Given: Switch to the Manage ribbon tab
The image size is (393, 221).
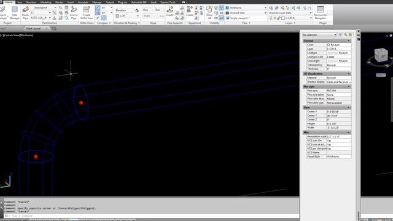Looking at the screenshot, I should [x=97, y=2].
